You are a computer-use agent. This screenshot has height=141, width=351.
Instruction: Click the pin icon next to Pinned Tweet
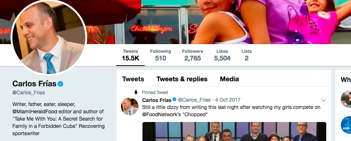click(136, 93)
